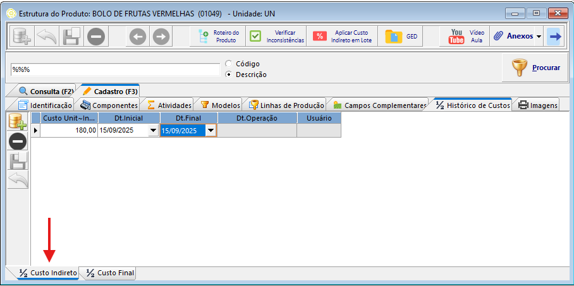Open the Dt.Inicial date picker dropdown
The height and width of the screenshot is (286, 574).
pos(152,131)
